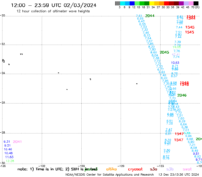Click the pink swot time label '2041'

point(17,142)
